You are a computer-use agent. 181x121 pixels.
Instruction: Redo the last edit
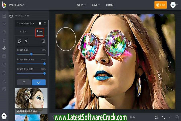[170, 117]
